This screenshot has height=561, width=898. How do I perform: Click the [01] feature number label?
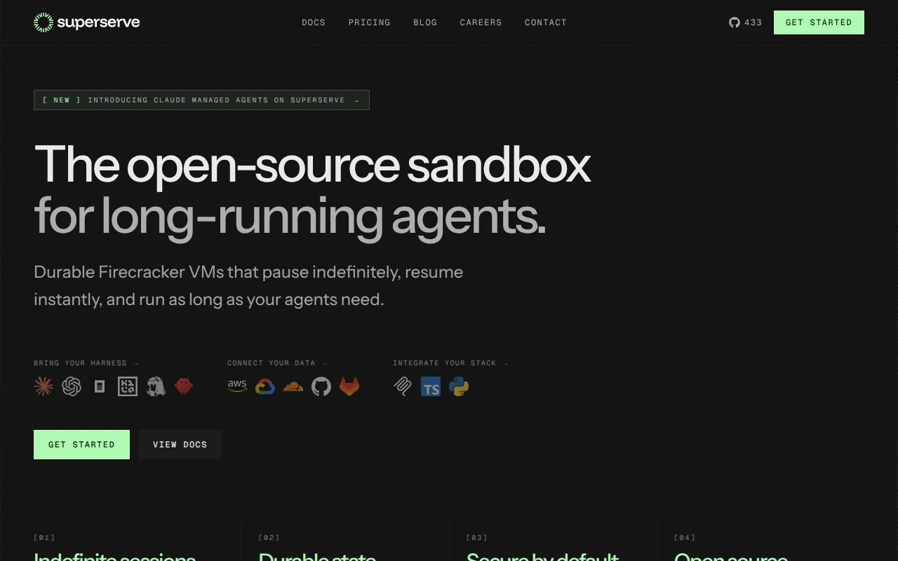[44, 537]
